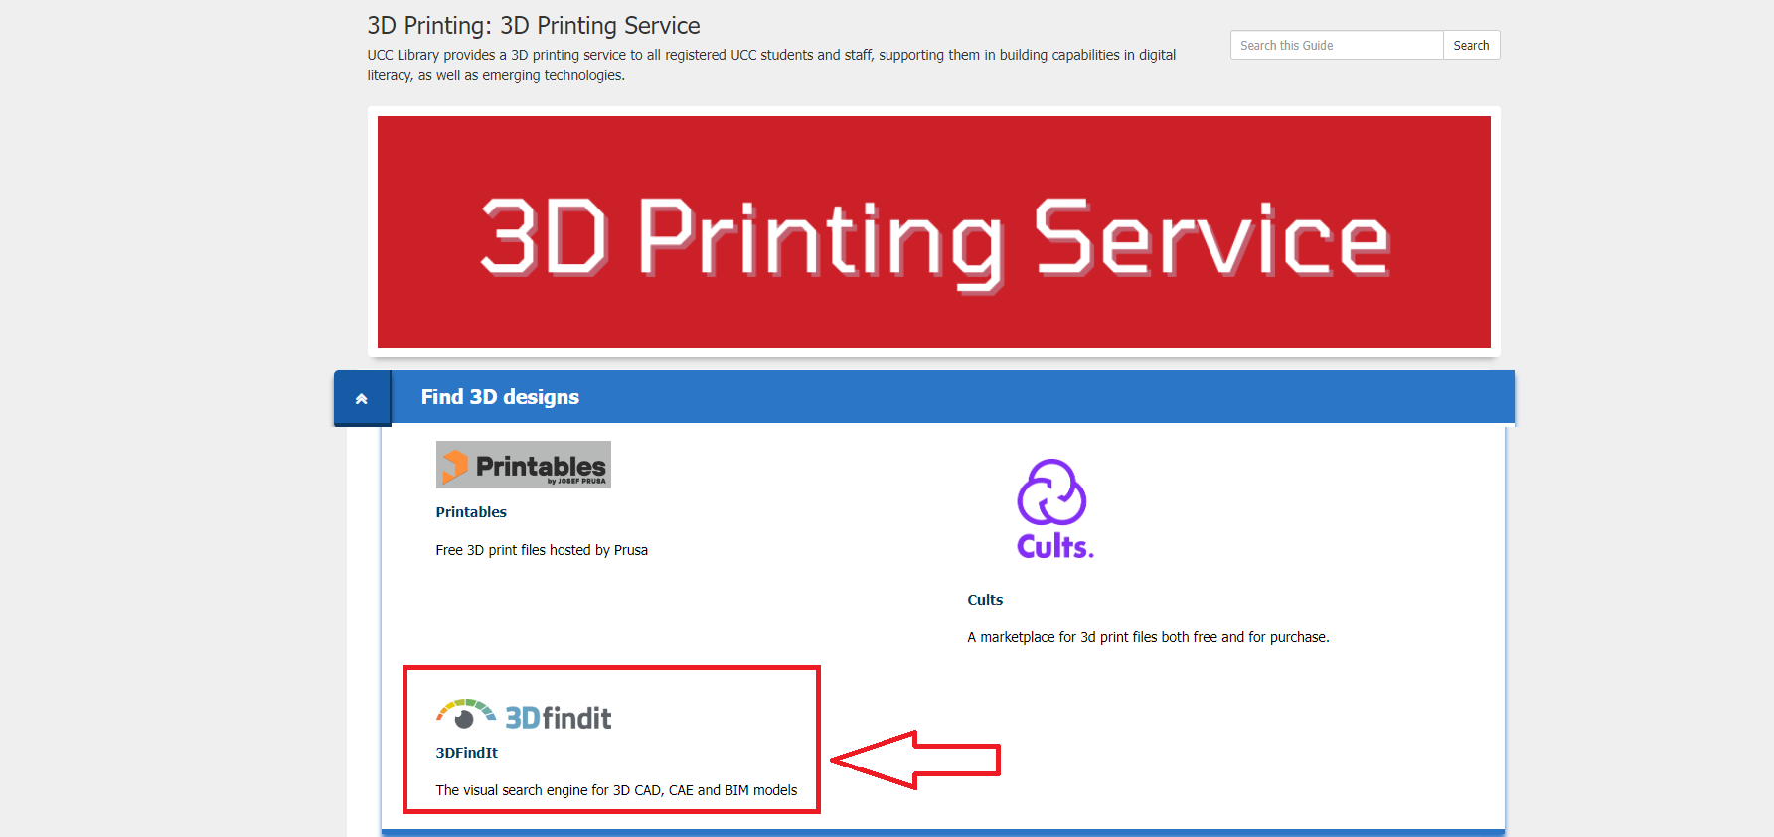
Task: Click the 3D Printing page title heading
Action: point(534,26)
